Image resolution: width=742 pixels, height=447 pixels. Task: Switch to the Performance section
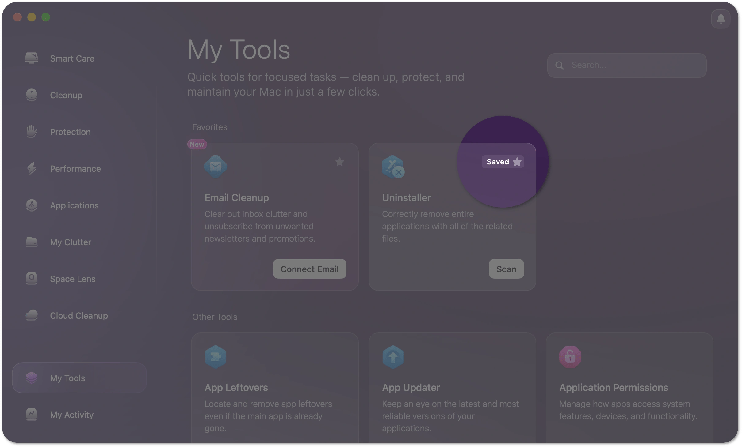pyautogui.click(x=75, y=169)
